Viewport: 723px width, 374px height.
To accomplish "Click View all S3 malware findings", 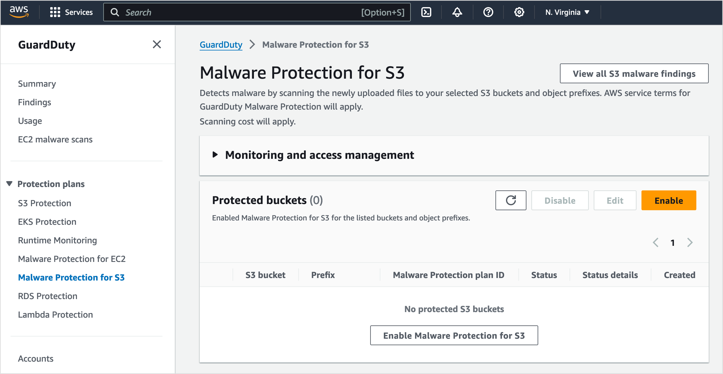I will pos(634,74).
